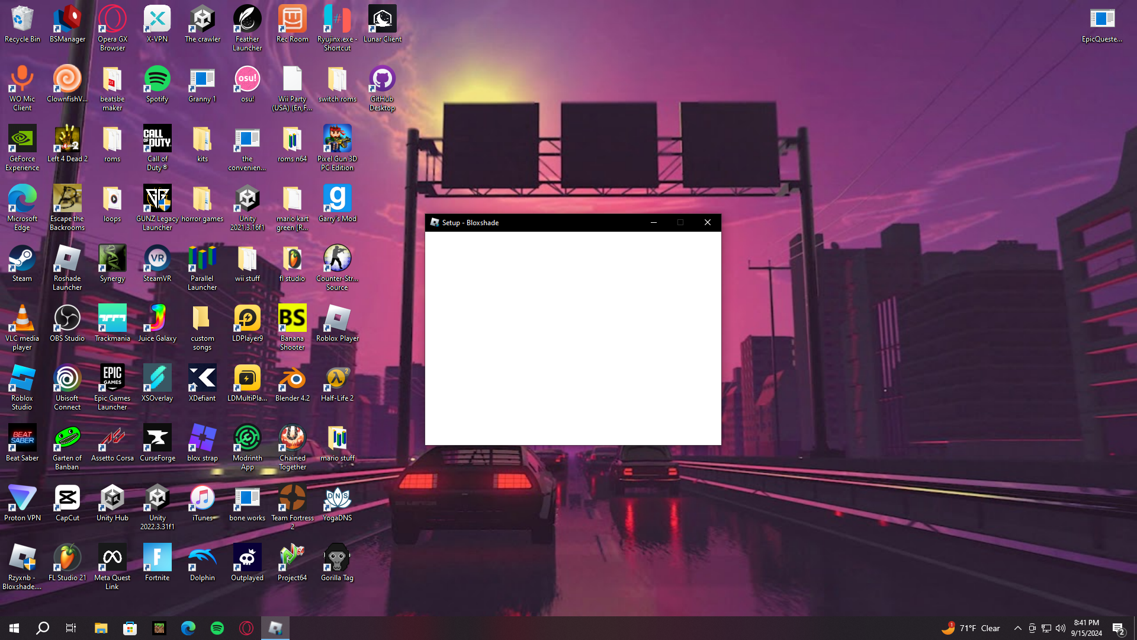The width and height of the screenshot is (1137, 640).
Task: Open the Windows Start menu
Action: click(14, 628)
